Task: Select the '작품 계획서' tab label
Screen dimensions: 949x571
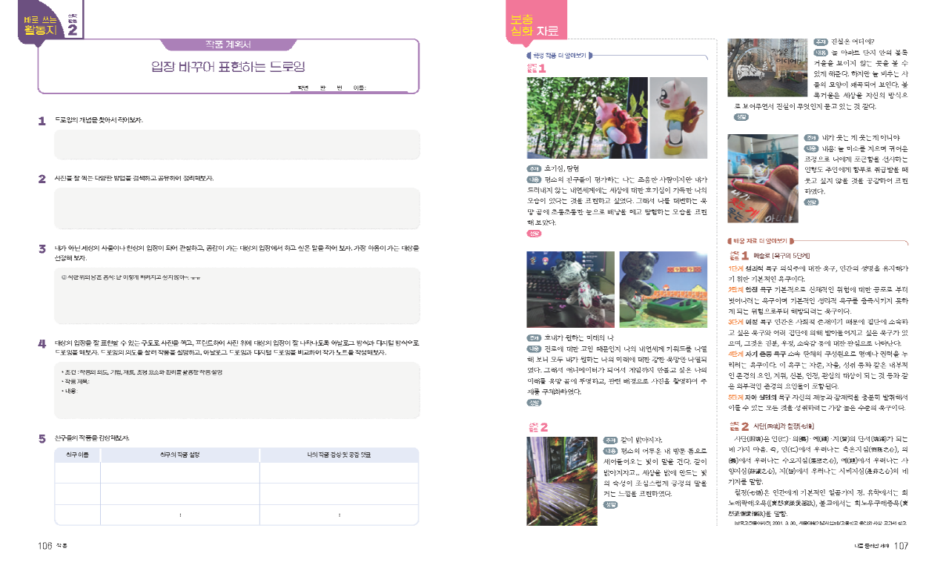Action: 228,44
